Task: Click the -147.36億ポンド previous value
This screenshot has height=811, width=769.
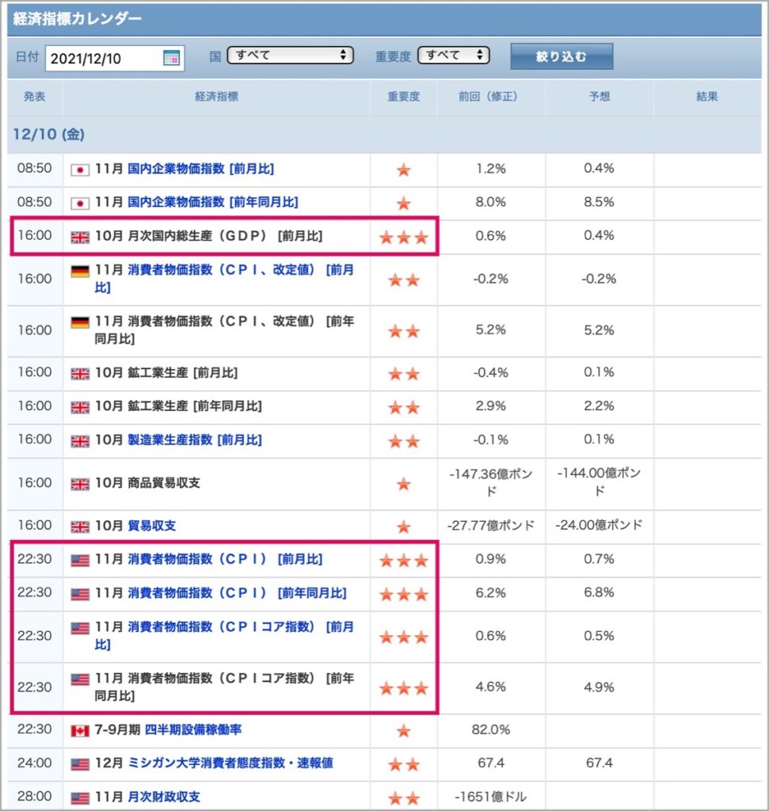Action: [x=491, y=482]
